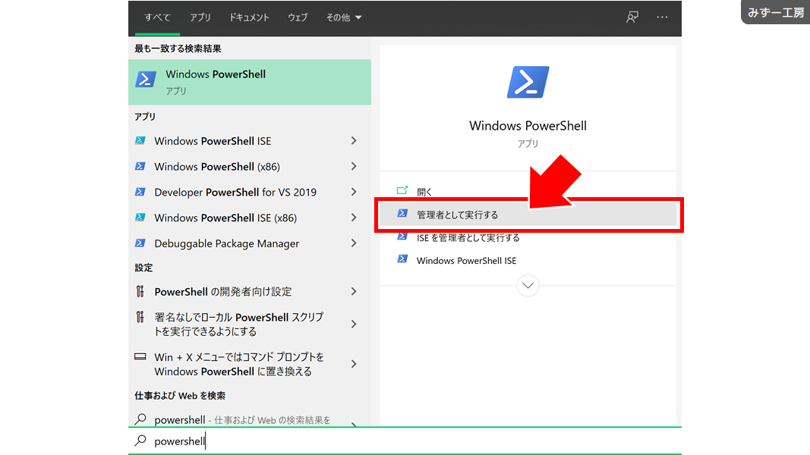Switch to the アプリ tab
This screenshot has height=455, width=810.
200,17
